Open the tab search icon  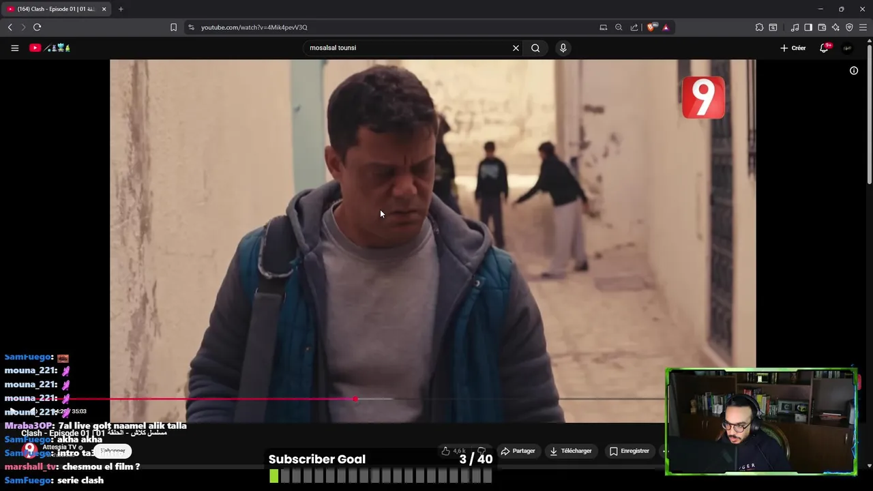tap(773, 27)
